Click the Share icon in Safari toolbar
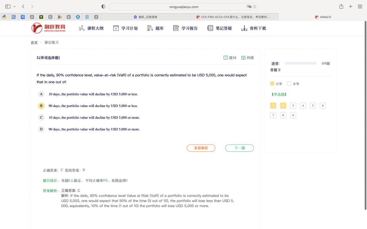367x229 pixels. pos(341,7)
